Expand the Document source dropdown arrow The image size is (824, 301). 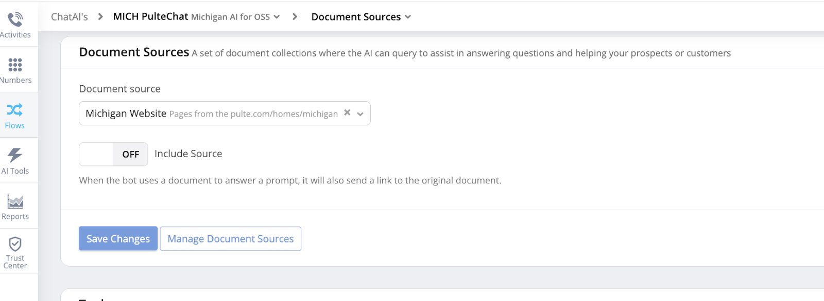(x=360, y=114)
